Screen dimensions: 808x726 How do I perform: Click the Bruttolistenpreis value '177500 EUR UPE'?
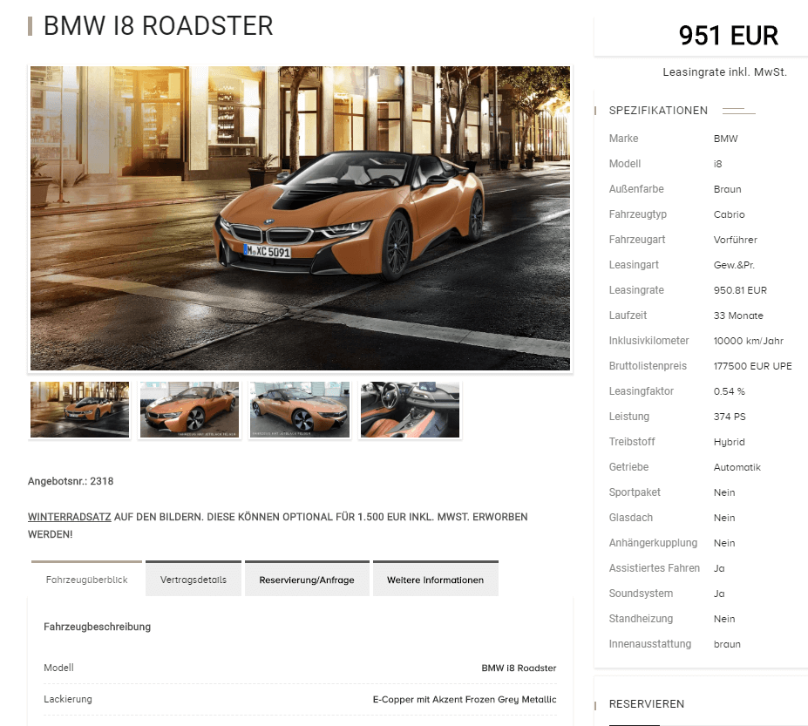pyautogui.click(x=752, y=366)
